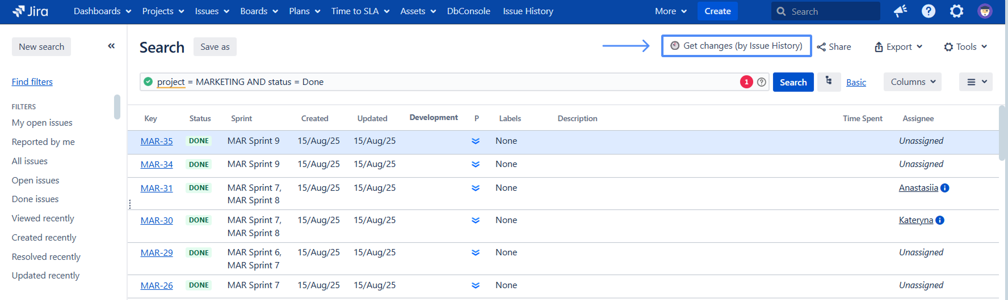Open the view layout switcher dropdown
Image resolution: width=1008 pixels, height=300 pixels.
[976, 82]
